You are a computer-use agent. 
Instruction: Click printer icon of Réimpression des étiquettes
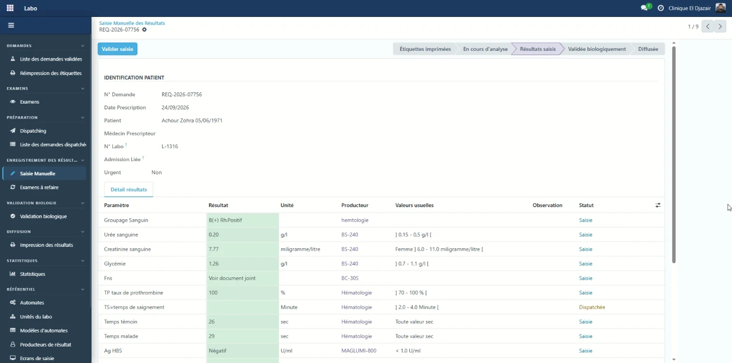(x=13, y=73)
